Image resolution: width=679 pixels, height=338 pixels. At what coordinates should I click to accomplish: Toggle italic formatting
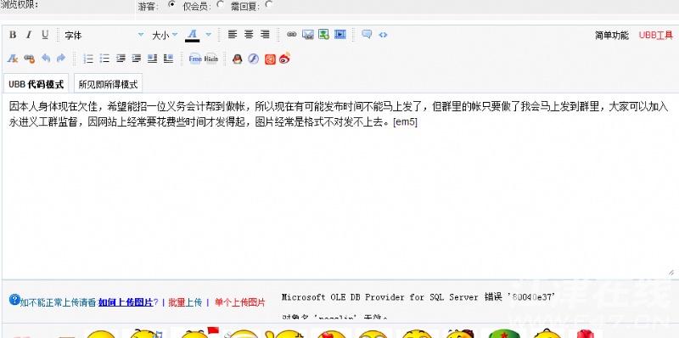pos(29,35)
